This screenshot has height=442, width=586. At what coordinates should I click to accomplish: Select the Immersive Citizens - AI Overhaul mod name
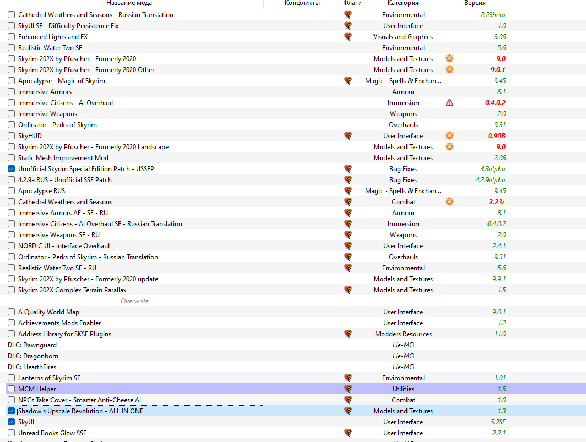point(66,103)
